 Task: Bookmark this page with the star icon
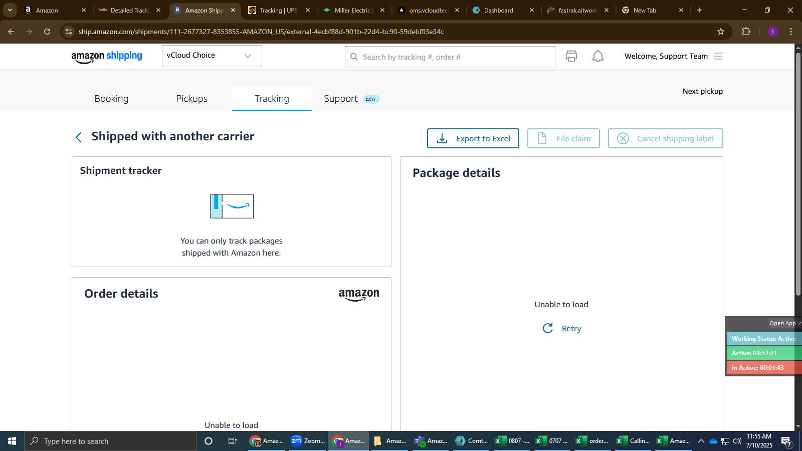721,32
